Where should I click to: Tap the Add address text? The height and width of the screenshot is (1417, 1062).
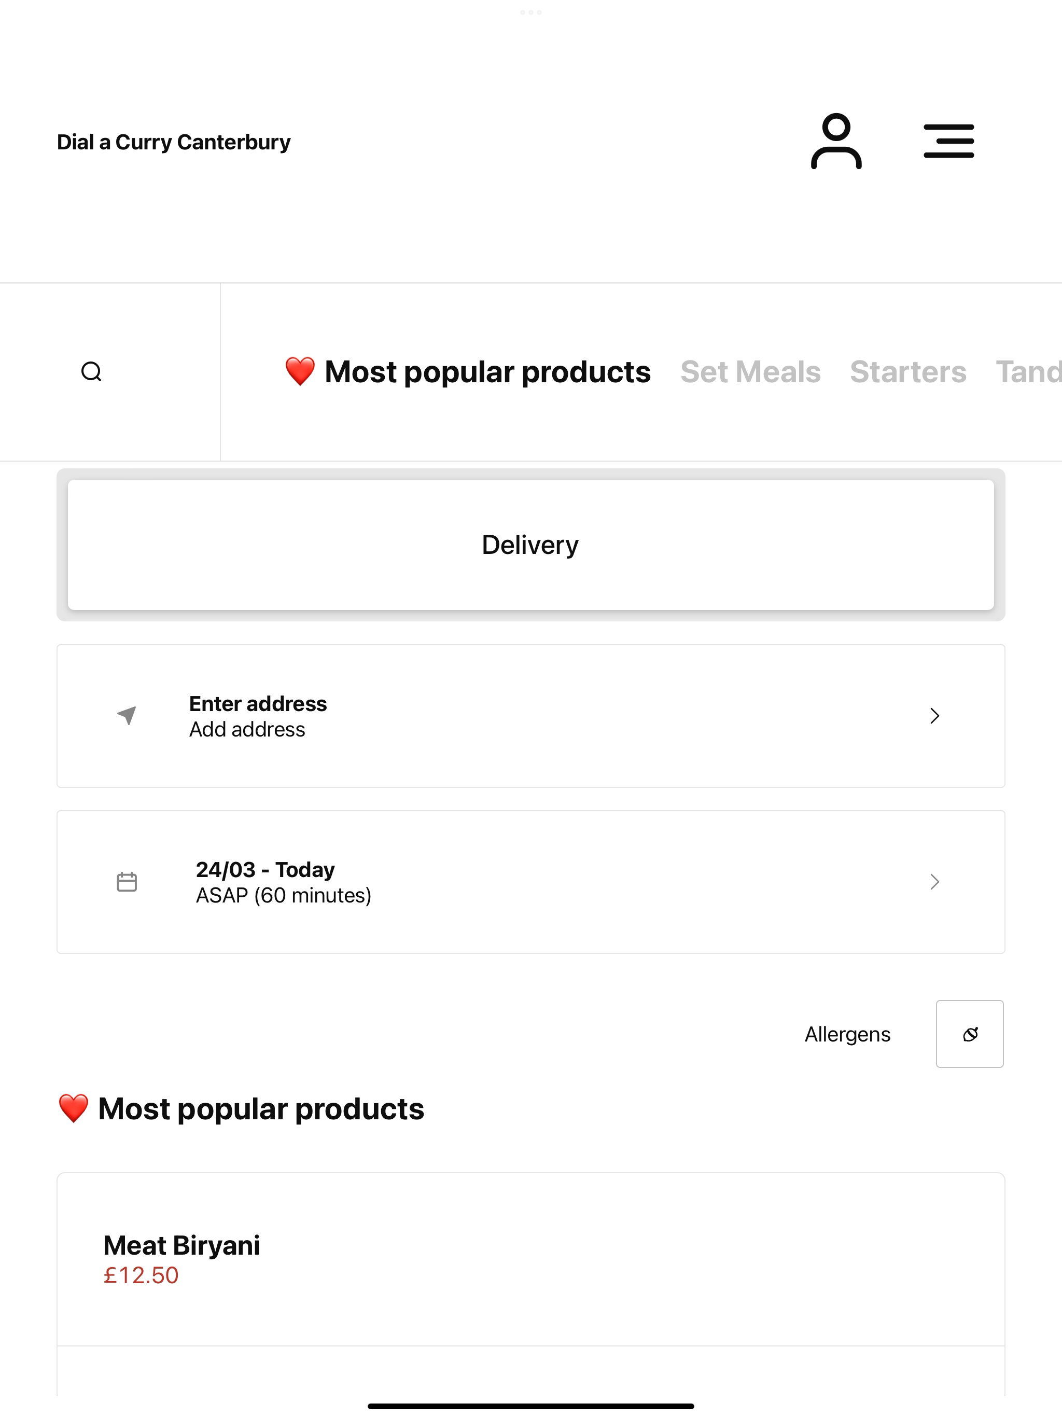point(247,730)
